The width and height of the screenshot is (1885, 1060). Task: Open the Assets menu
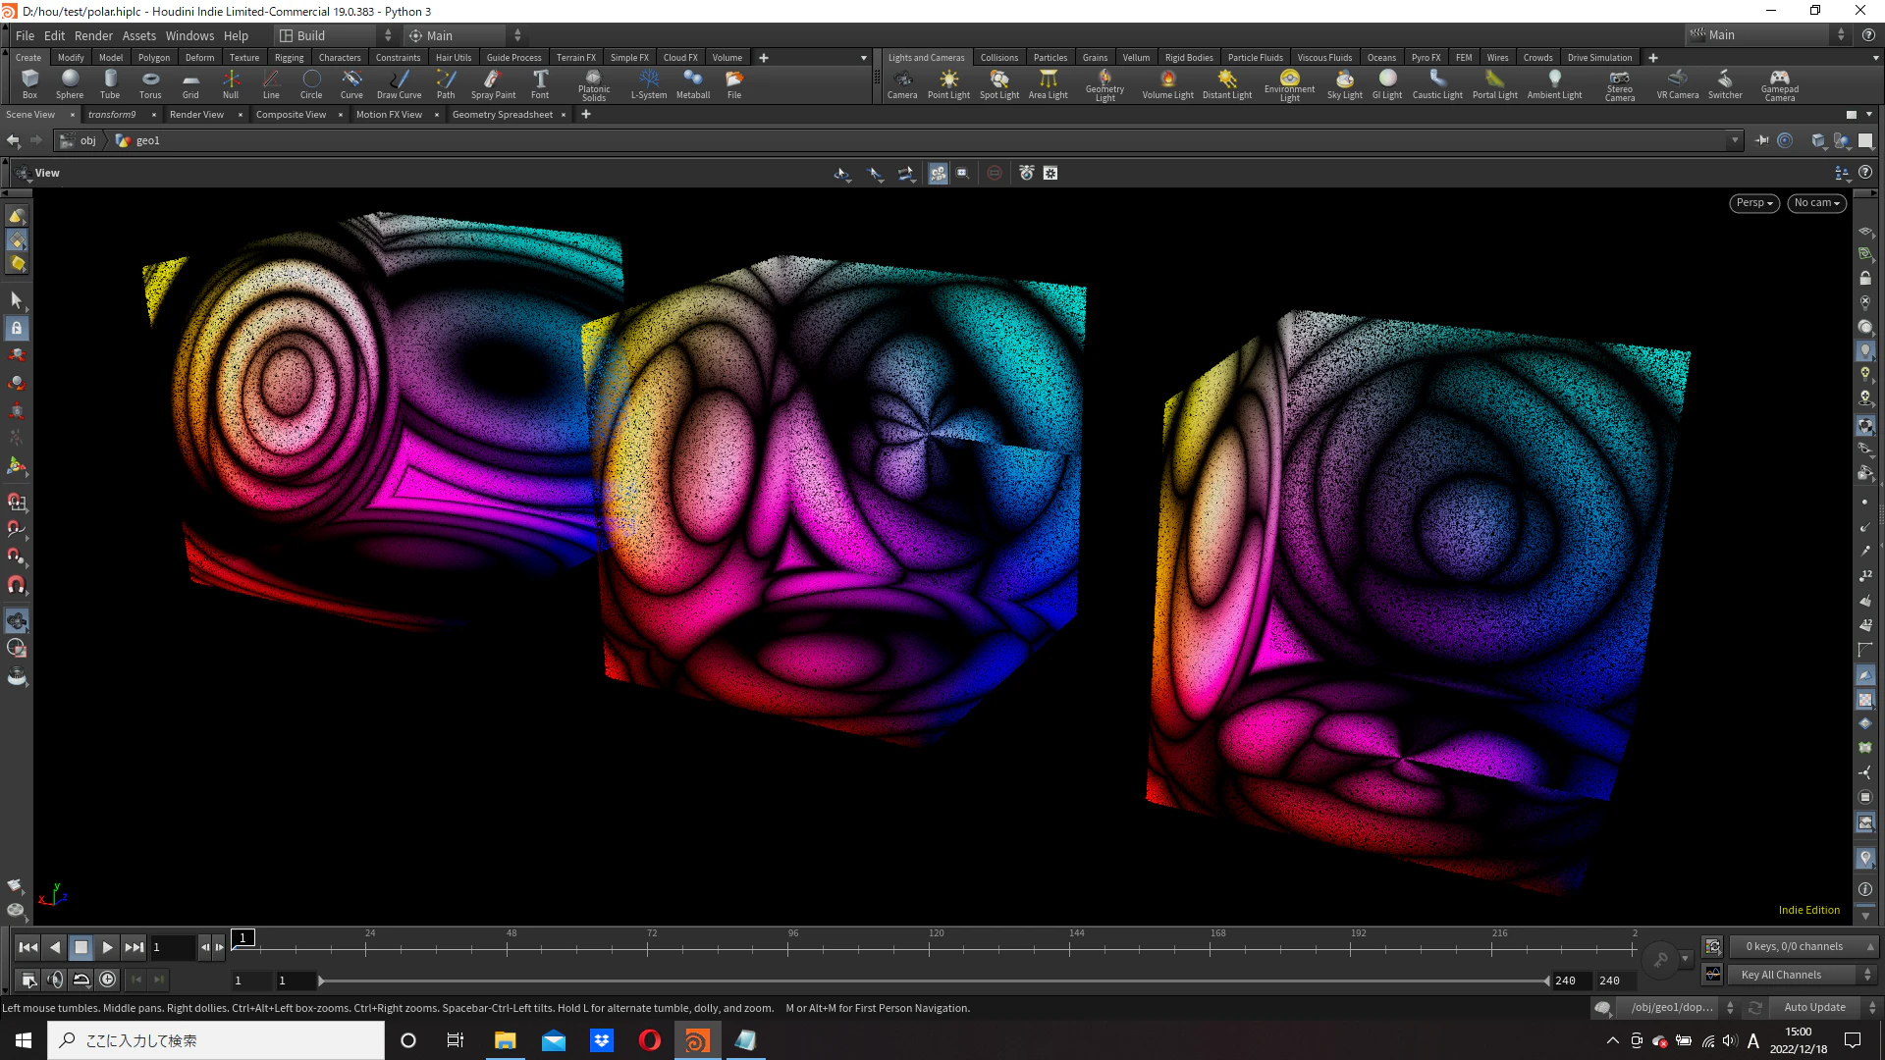[139, 35]
